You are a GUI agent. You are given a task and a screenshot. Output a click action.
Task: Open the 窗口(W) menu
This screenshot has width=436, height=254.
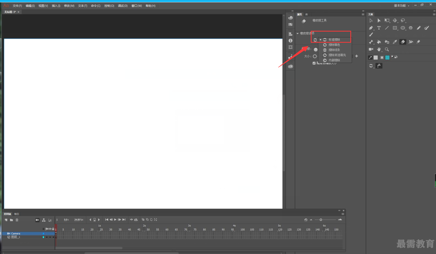137,6
